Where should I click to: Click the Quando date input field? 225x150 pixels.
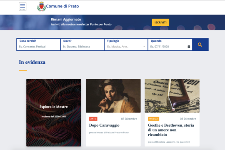170,45
